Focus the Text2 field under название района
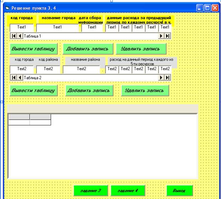Viewport: 221px width, 199px height. (81, 69)
